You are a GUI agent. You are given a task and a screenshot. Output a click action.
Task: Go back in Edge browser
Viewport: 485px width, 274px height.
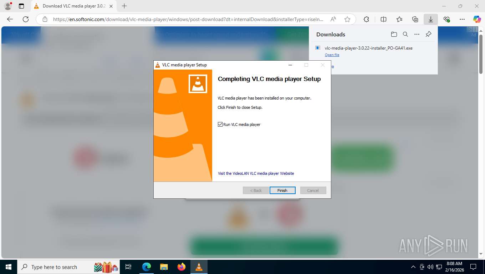pos(10,19)
